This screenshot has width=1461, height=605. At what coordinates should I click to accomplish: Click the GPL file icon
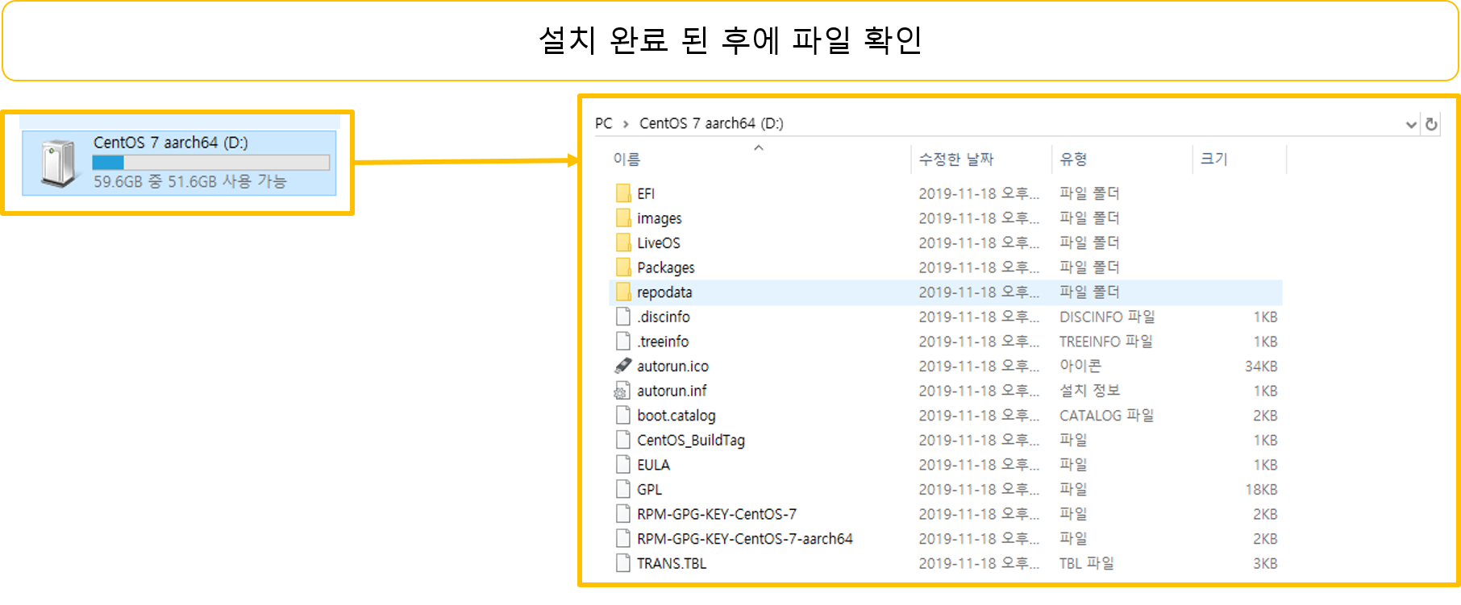(x=623, y=489)
